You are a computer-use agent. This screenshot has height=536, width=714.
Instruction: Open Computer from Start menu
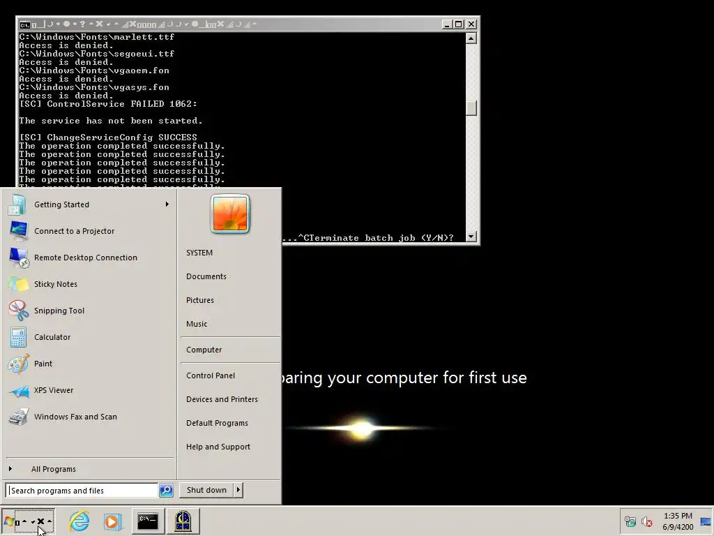pos(204,350)
